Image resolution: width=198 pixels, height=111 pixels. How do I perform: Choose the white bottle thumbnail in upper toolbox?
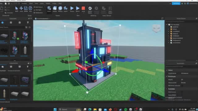[25, 50]
